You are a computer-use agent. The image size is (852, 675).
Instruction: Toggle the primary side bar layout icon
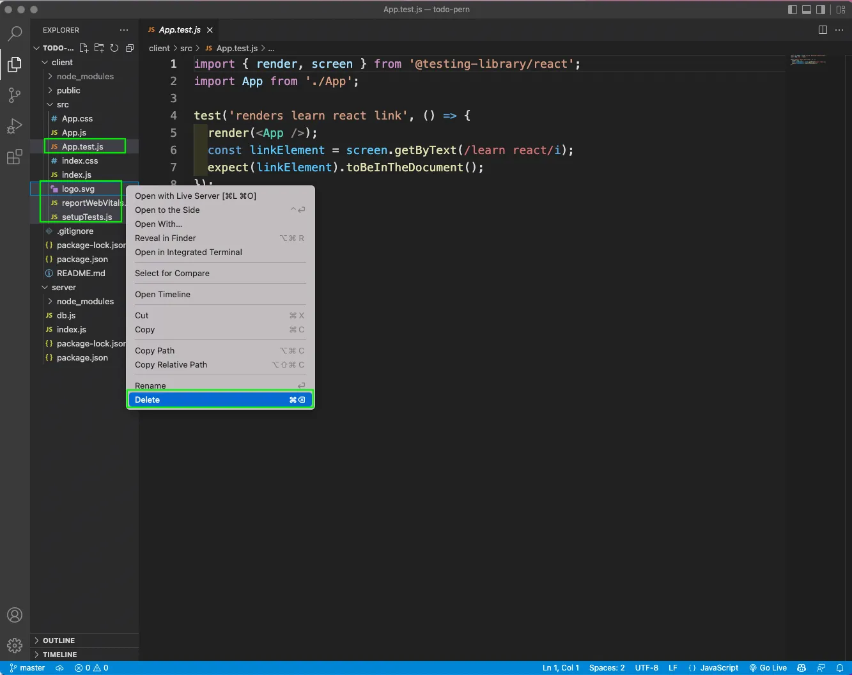pyautogui.click(x=793, y=10)
